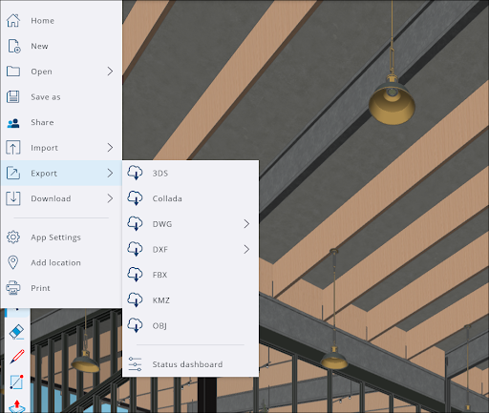Expand the Import submenu chevron
Viewport: 489px width, 413px height.
tap(110, 148)
